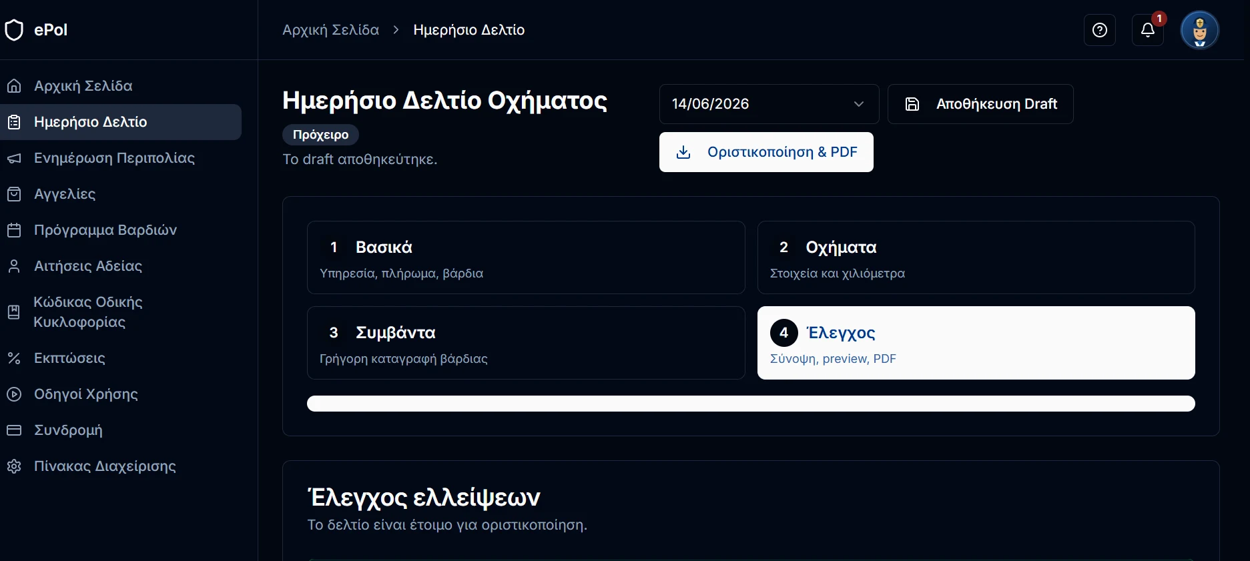The width and height of the screenshot is (1250, 561).
Task: Click the ePol brand name
Action: point(51,30)
